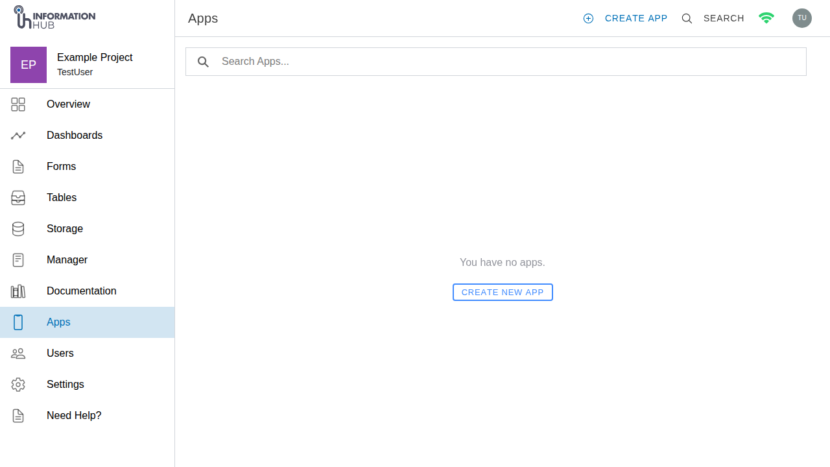This screenshot has width=830, height=467.
Task: Click the Dashboards line-chart icon
Action: (18, 136)
